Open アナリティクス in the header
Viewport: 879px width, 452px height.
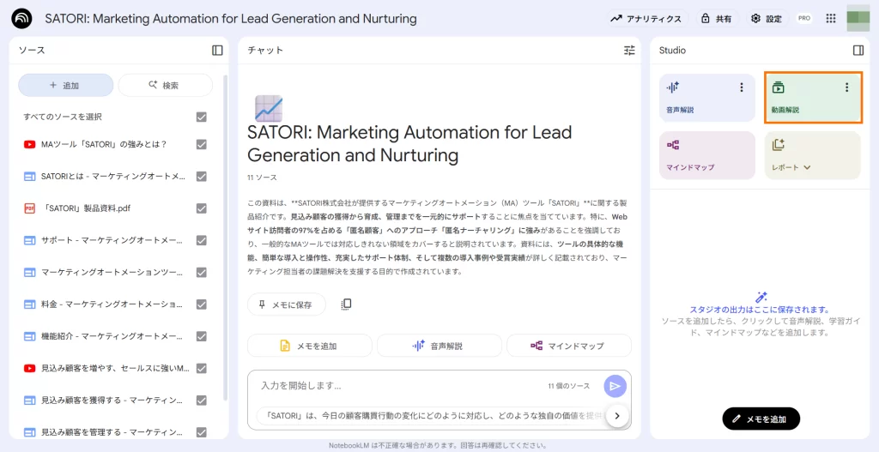pyautogui.click(x=647, y=19)
